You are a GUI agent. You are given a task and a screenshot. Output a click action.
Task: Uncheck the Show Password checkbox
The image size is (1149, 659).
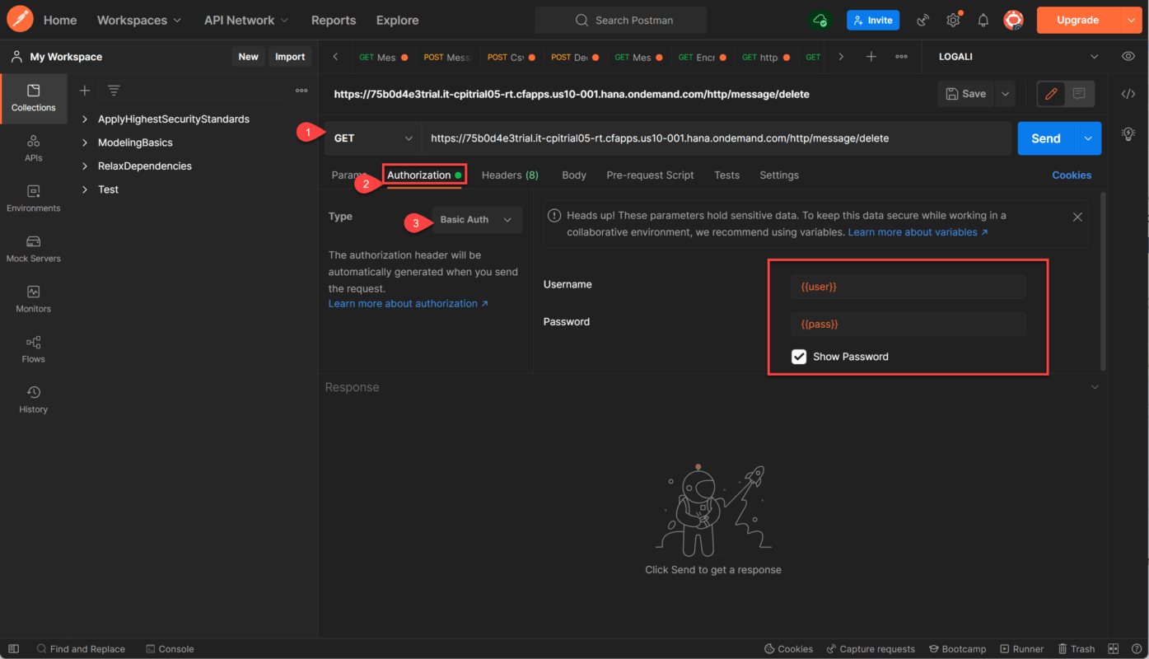pyautogui.click(x=799, y=357)
